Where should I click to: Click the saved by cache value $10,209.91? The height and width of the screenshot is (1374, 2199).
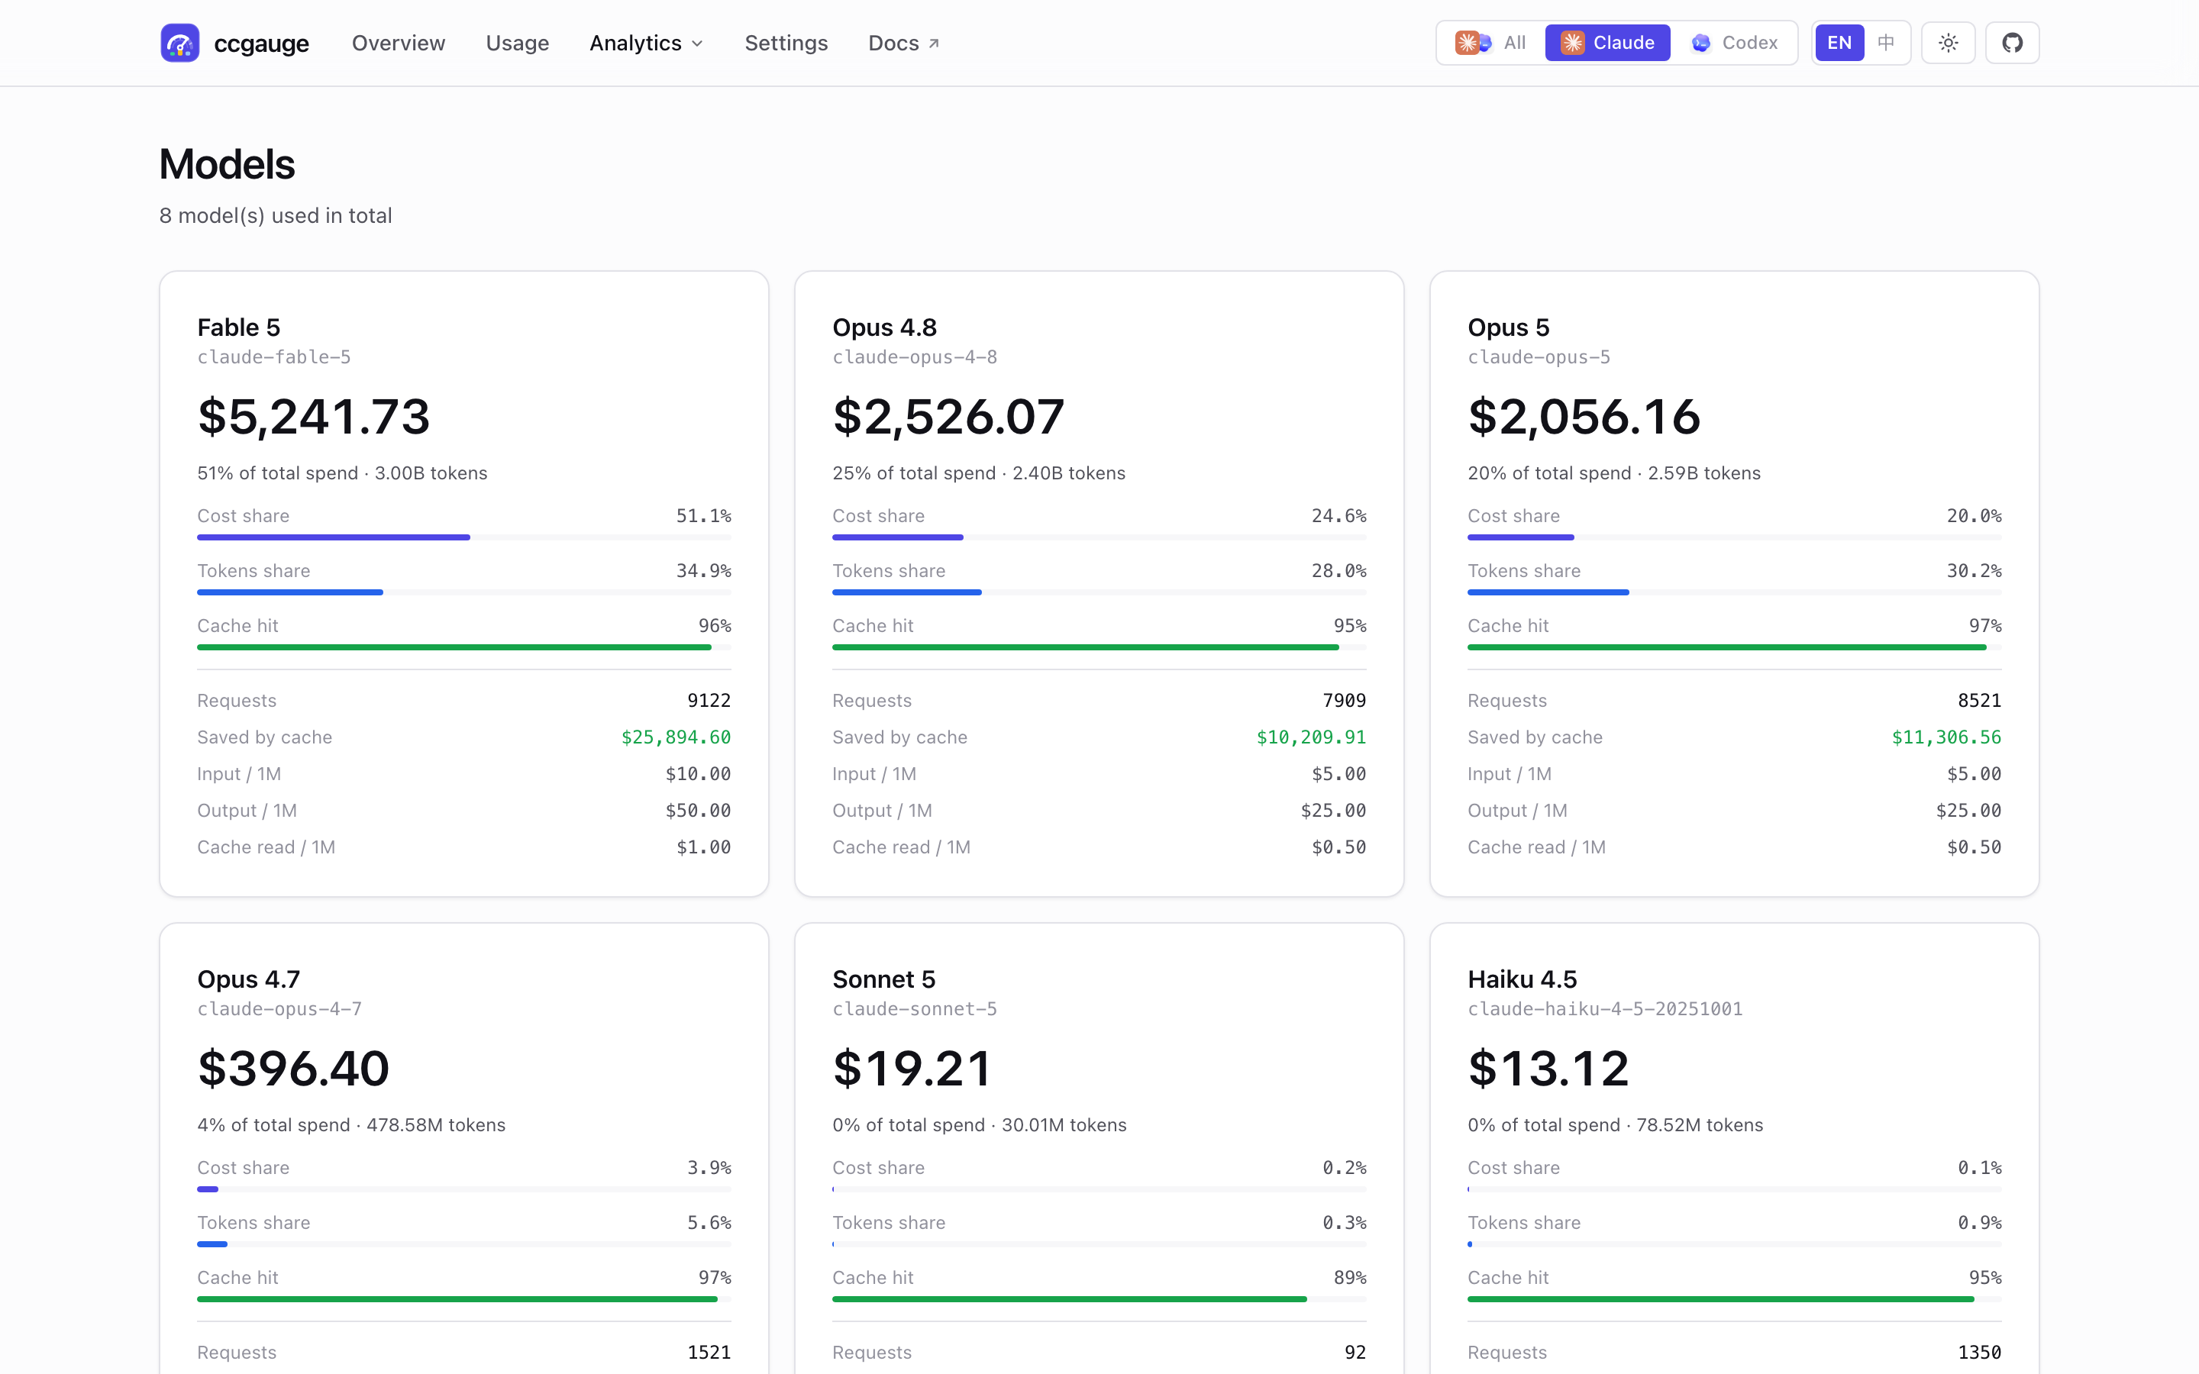pyautogui.click(x=1311, y=737)
